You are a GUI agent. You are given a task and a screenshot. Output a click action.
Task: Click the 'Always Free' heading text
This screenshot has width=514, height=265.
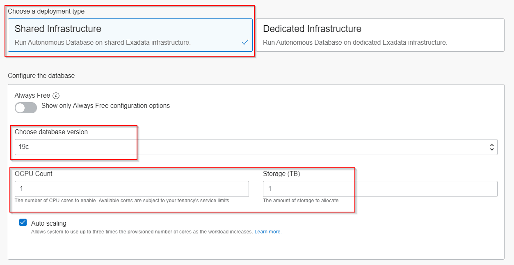click(x=32, y=95)
